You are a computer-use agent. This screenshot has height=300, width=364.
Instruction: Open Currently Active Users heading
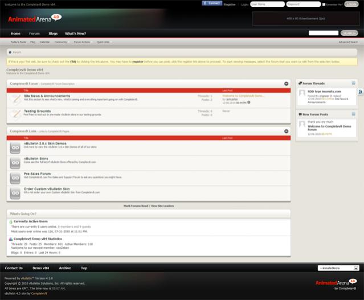coord(31,221)
